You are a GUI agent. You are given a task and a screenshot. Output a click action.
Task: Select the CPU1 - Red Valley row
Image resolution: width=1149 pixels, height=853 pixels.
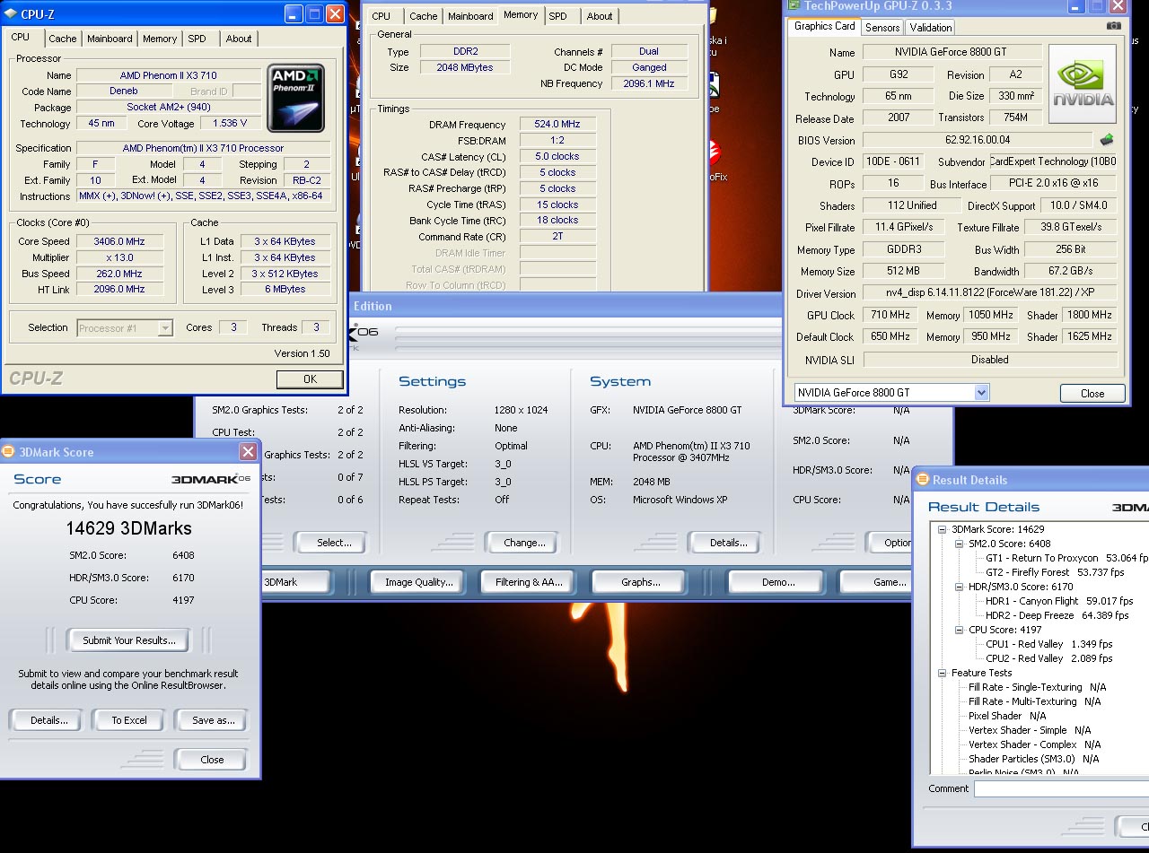click(1049, 644)
